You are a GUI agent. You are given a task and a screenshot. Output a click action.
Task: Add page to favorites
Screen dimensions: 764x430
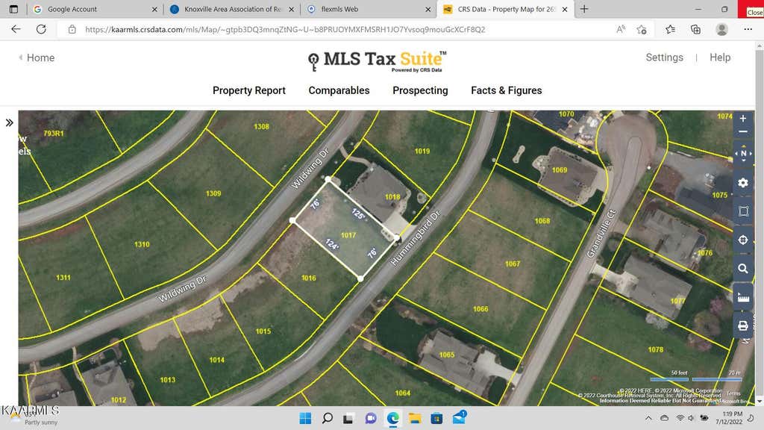coord(642,29)
